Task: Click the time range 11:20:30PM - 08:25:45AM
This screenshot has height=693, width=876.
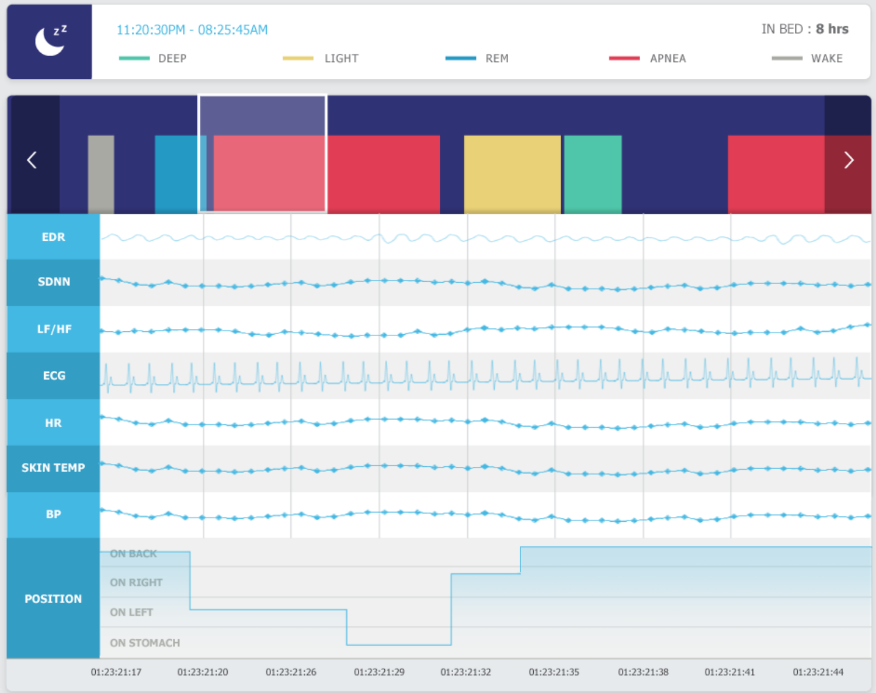Action: (x=192, y=30)
